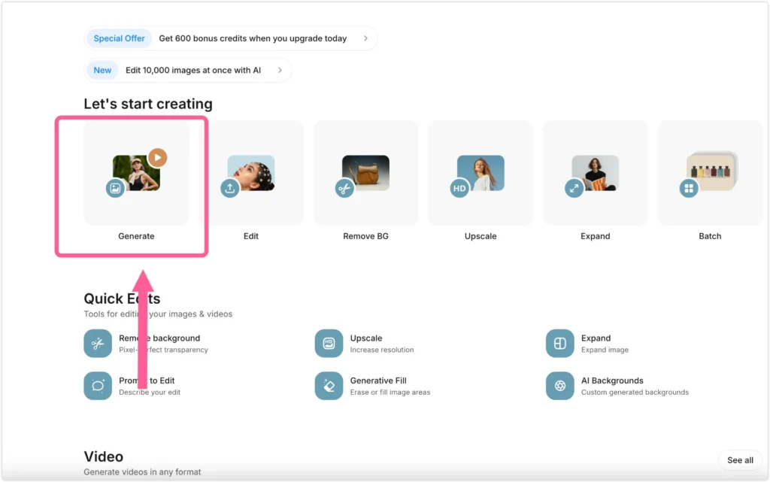The width and height of the screenshot is (770, 482).
Task: Open the Batch card bottles thumbnail
Action: (x=712, y=171)
